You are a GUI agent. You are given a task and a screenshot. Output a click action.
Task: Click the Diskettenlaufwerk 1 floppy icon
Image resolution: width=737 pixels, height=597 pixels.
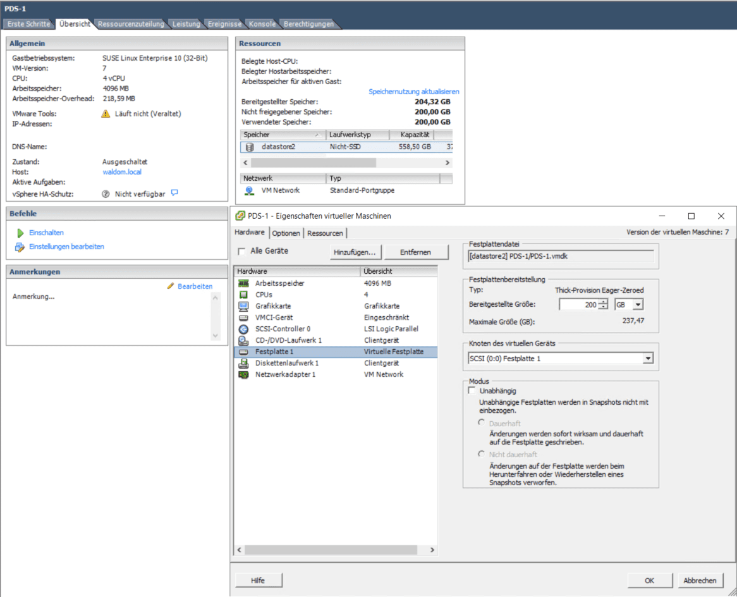[x=243, y=363]
